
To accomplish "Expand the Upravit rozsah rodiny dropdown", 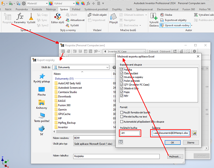I will click(191, 25).
